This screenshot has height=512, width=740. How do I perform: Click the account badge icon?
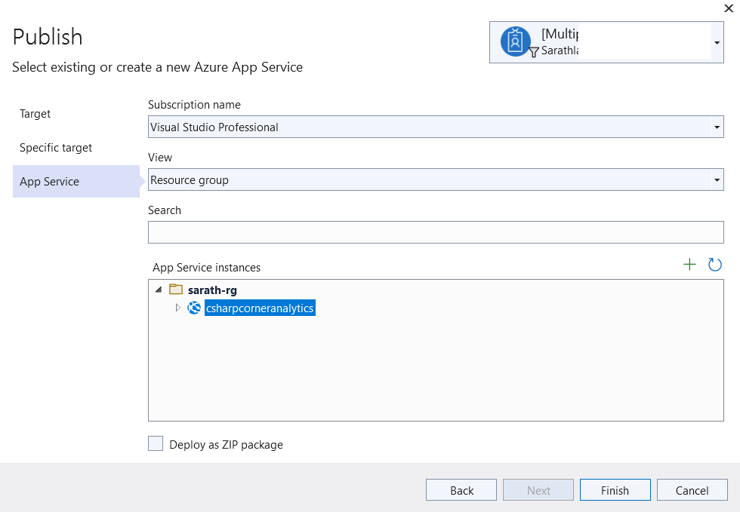coord(516,42)
